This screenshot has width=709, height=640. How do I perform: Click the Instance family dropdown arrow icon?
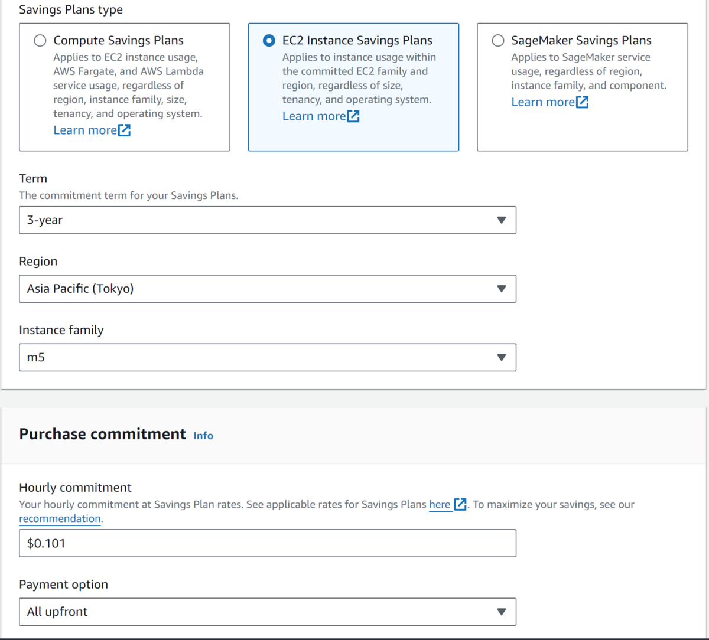pos(502,357)
